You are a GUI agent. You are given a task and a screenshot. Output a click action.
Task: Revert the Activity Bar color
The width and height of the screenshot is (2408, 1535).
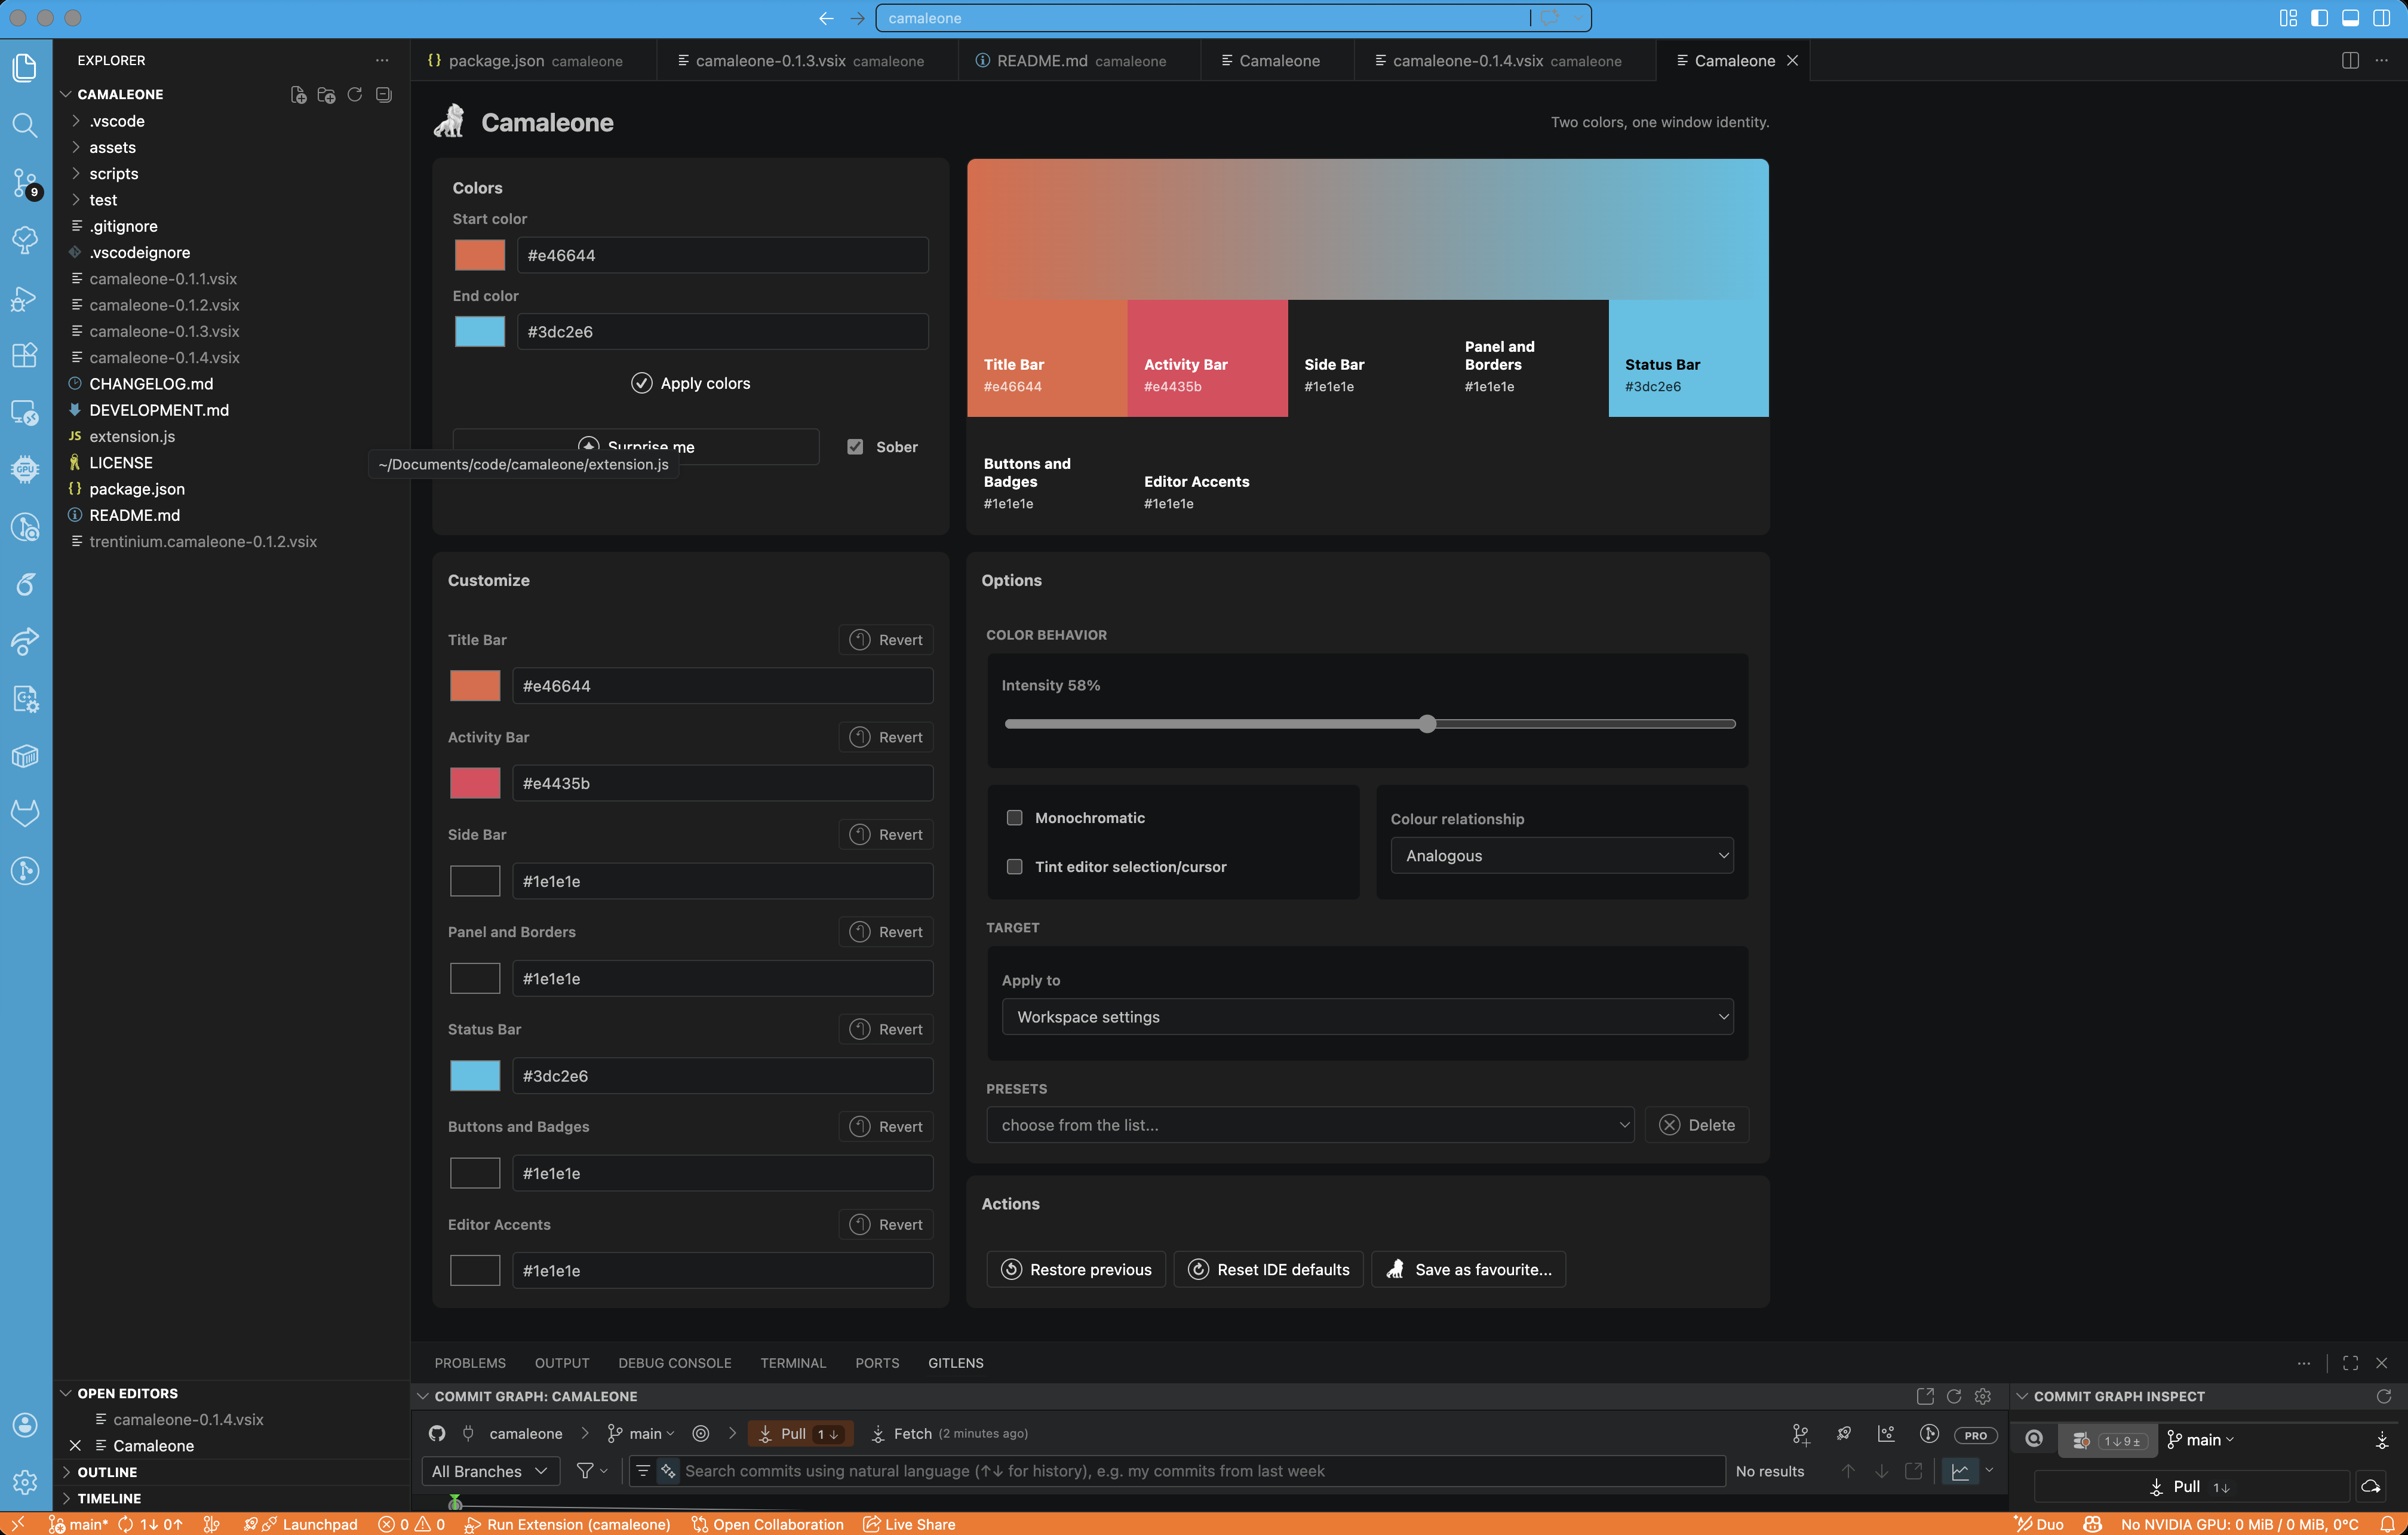886,737
